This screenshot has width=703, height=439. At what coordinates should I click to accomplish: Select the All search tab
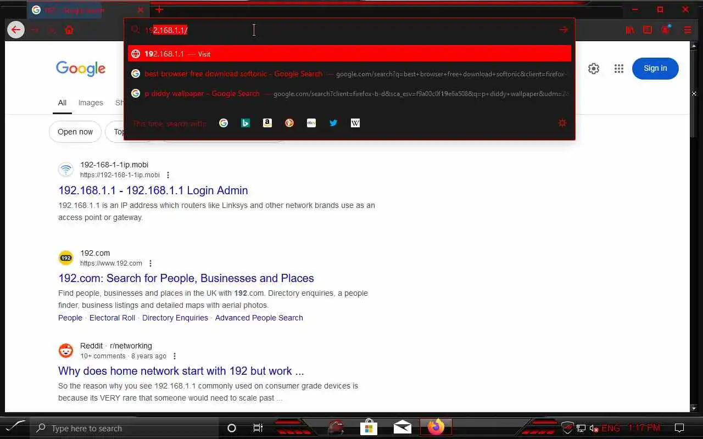point(62,103)
